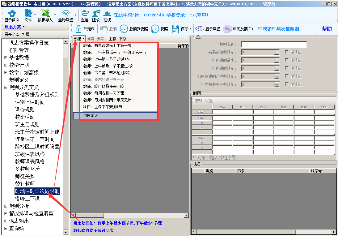This screenshot has height=236, width=338.
Task: Click the 保存 floppy disk icon
Action: (x=175, y=29)
